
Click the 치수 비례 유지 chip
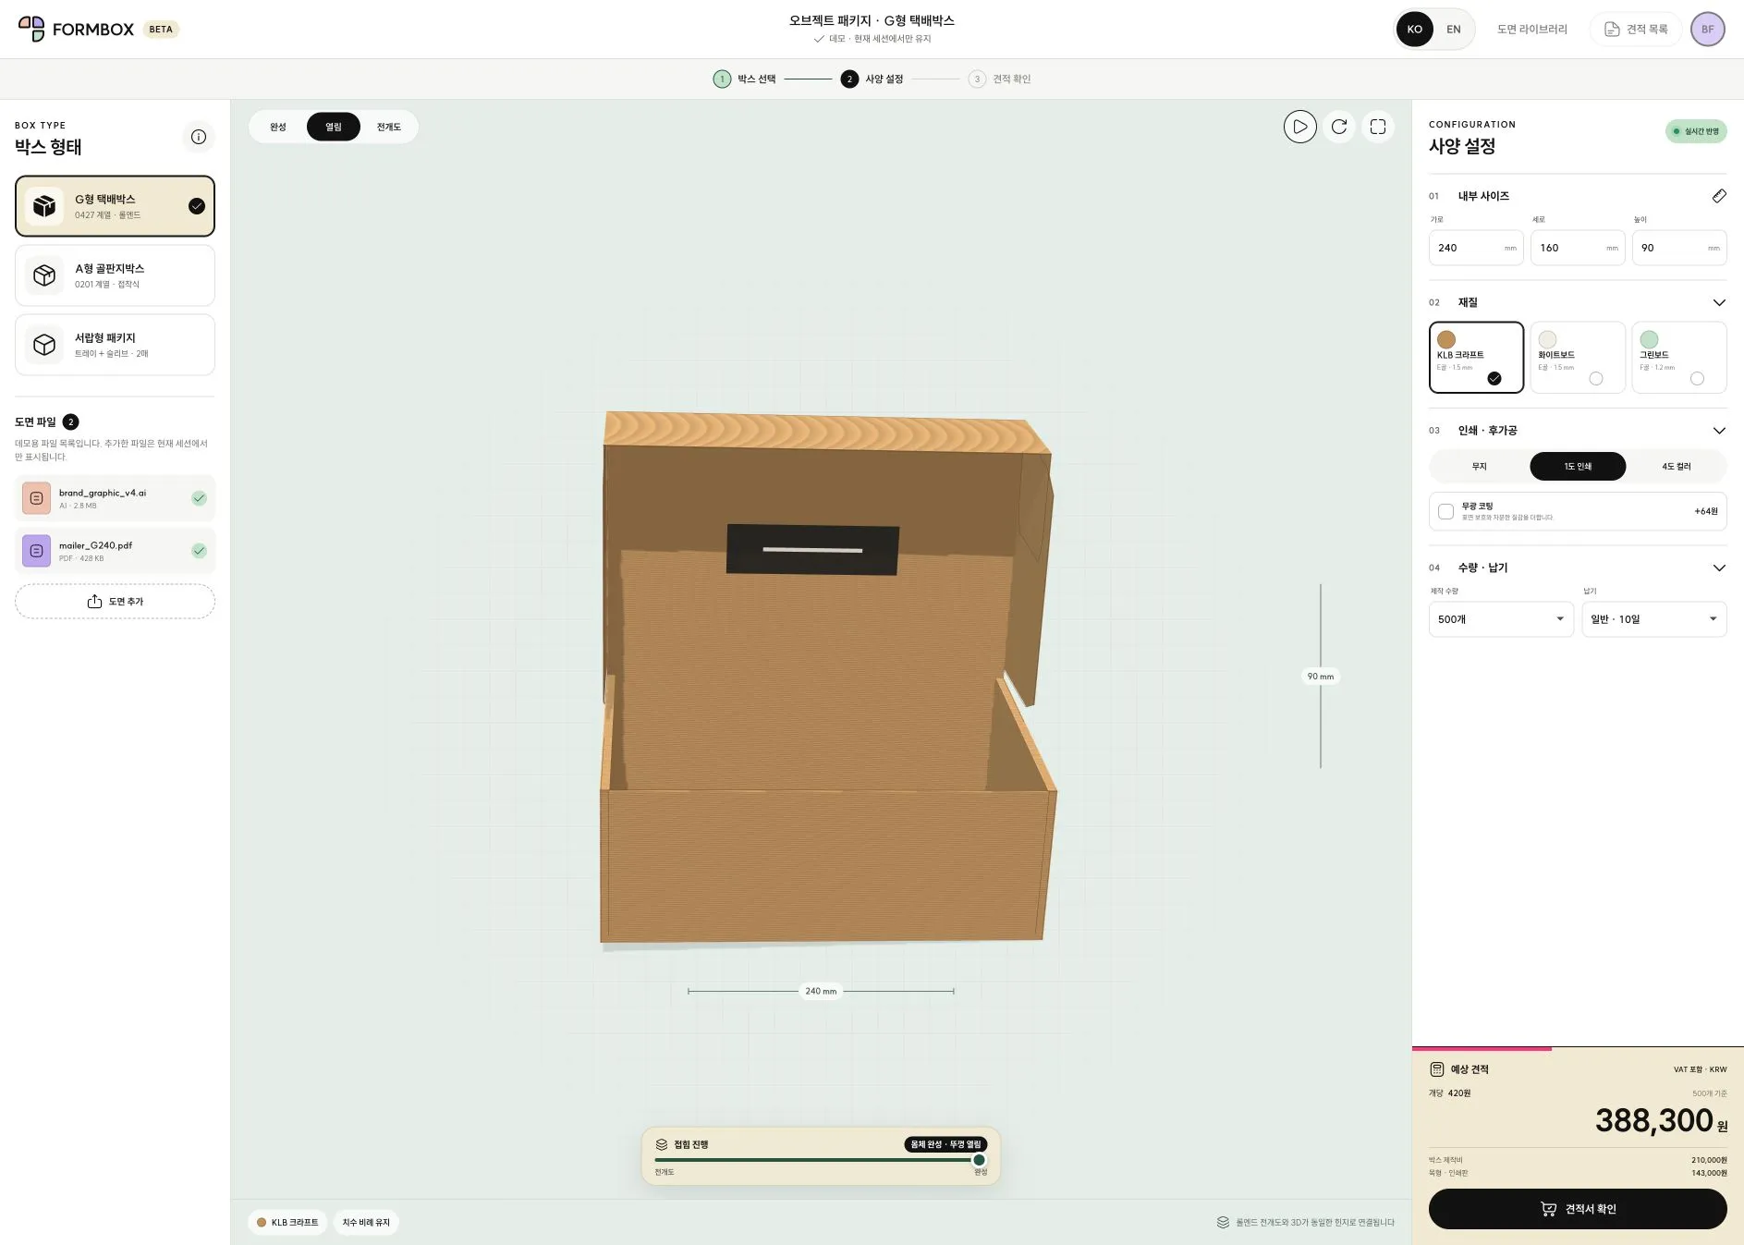pyautogui.click(x=366, y=1222)
